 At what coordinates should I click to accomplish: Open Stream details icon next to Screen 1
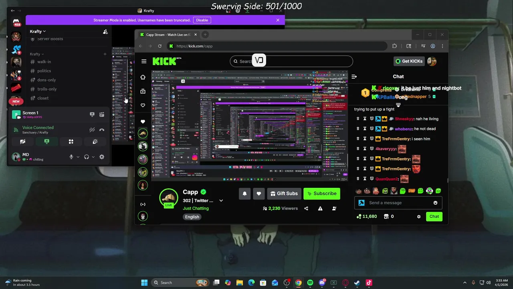[102, 114]
